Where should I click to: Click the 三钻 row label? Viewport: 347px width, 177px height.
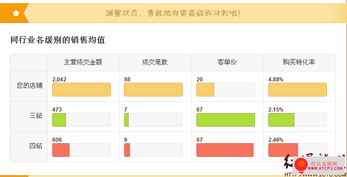click(x=36, y=116)
